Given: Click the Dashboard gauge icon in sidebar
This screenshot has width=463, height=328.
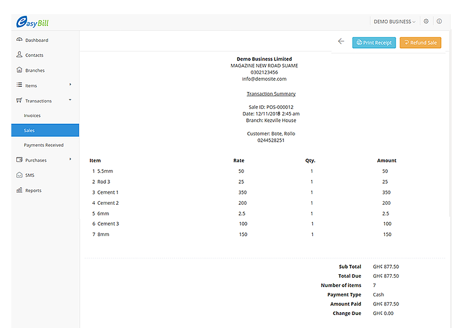Looking at the screenshot, I should [19, 40].
